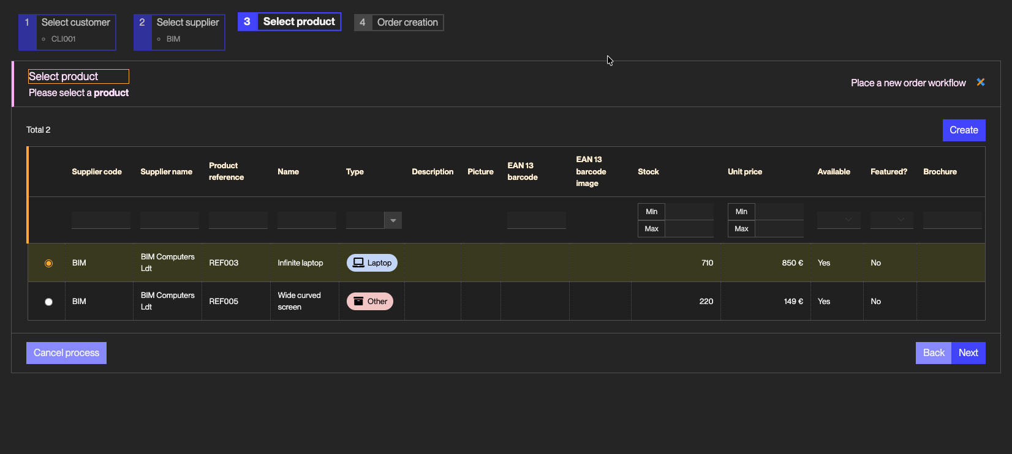
Task: Expand the Available filter dropdown
Action: 839,220
